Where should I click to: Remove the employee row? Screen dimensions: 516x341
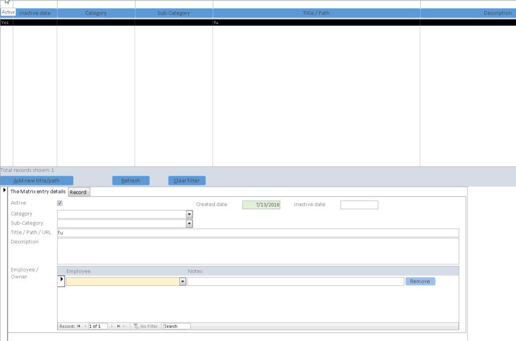coord(420,281)
